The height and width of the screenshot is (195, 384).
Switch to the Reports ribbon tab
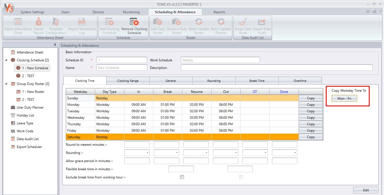pos(219,12)
